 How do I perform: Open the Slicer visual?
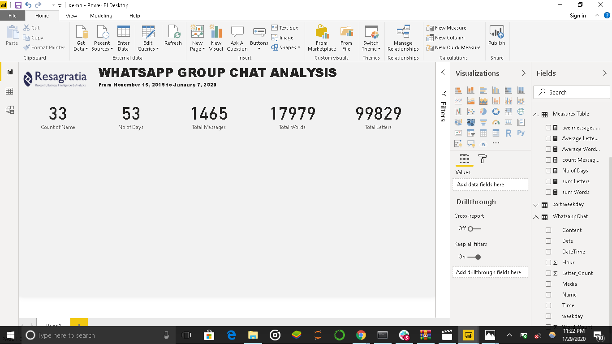470,133
